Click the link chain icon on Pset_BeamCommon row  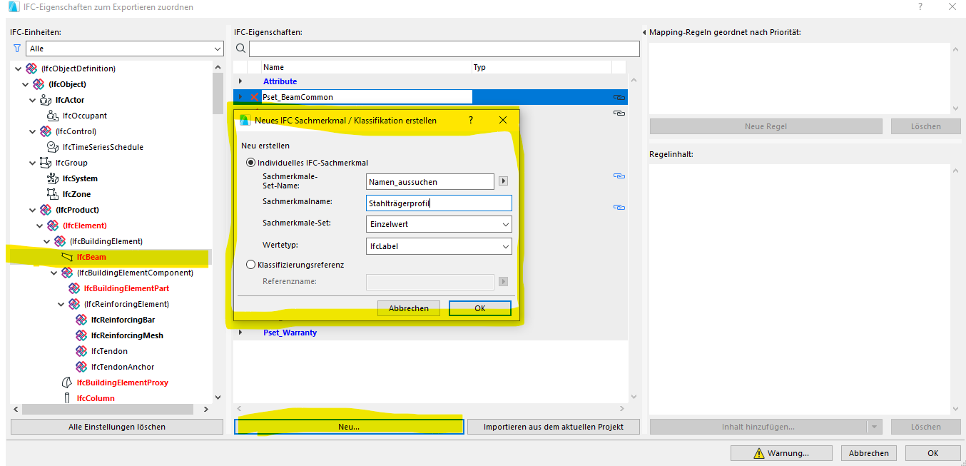click(619, 97)
